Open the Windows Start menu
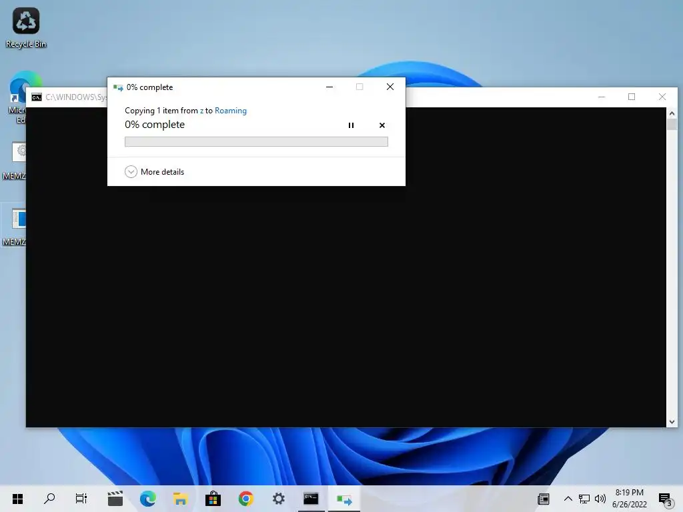 tap(17, 499)
